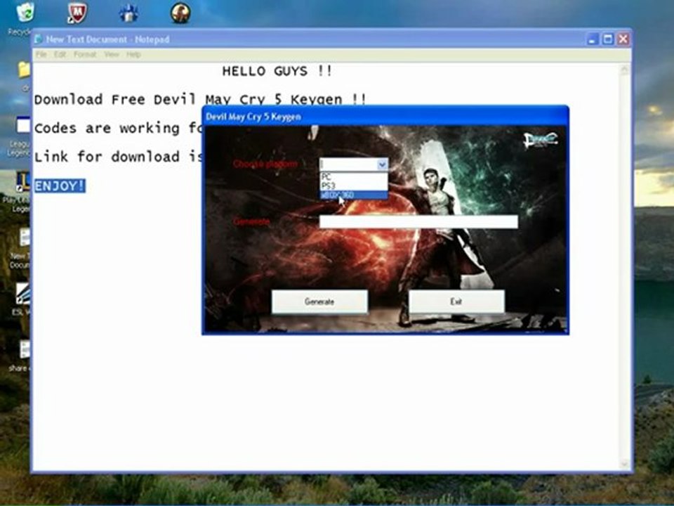Image resolution: width=674 pixels, height=506 pixels.
Task: Click the HELLO GUYS !! line in Notepad
Action: click(277, 71)
